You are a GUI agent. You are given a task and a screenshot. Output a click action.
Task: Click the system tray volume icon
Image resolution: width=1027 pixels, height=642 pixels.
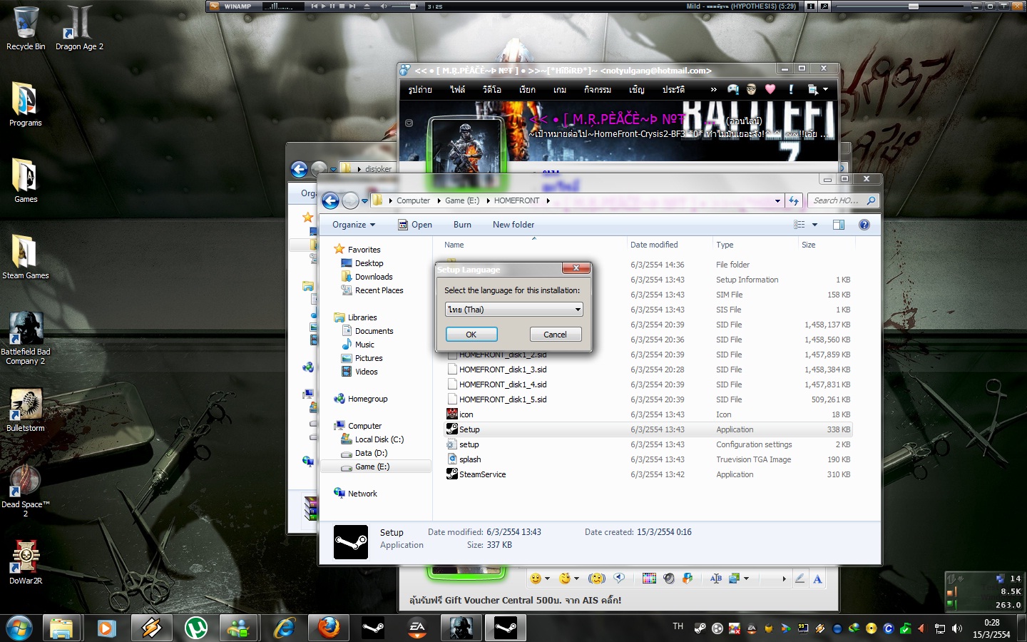[x=957, y=628]
